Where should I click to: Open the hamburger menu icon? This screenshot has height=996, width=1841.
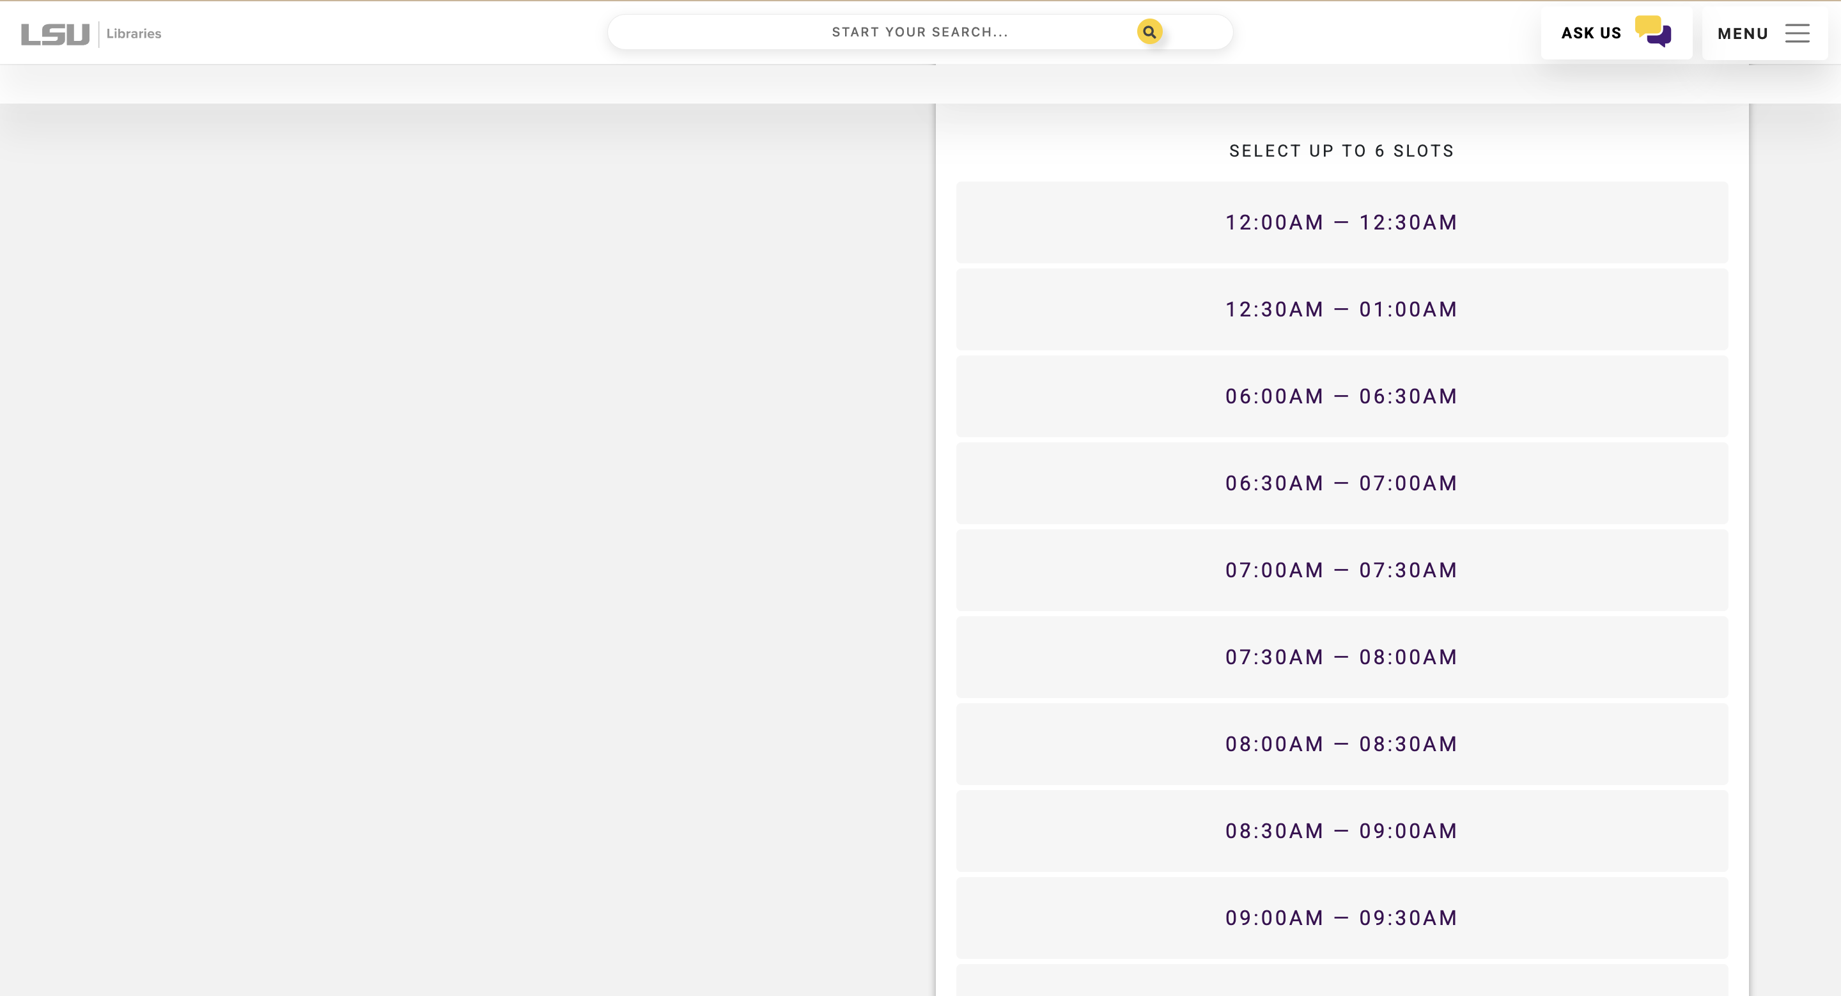click(1797, 34)
